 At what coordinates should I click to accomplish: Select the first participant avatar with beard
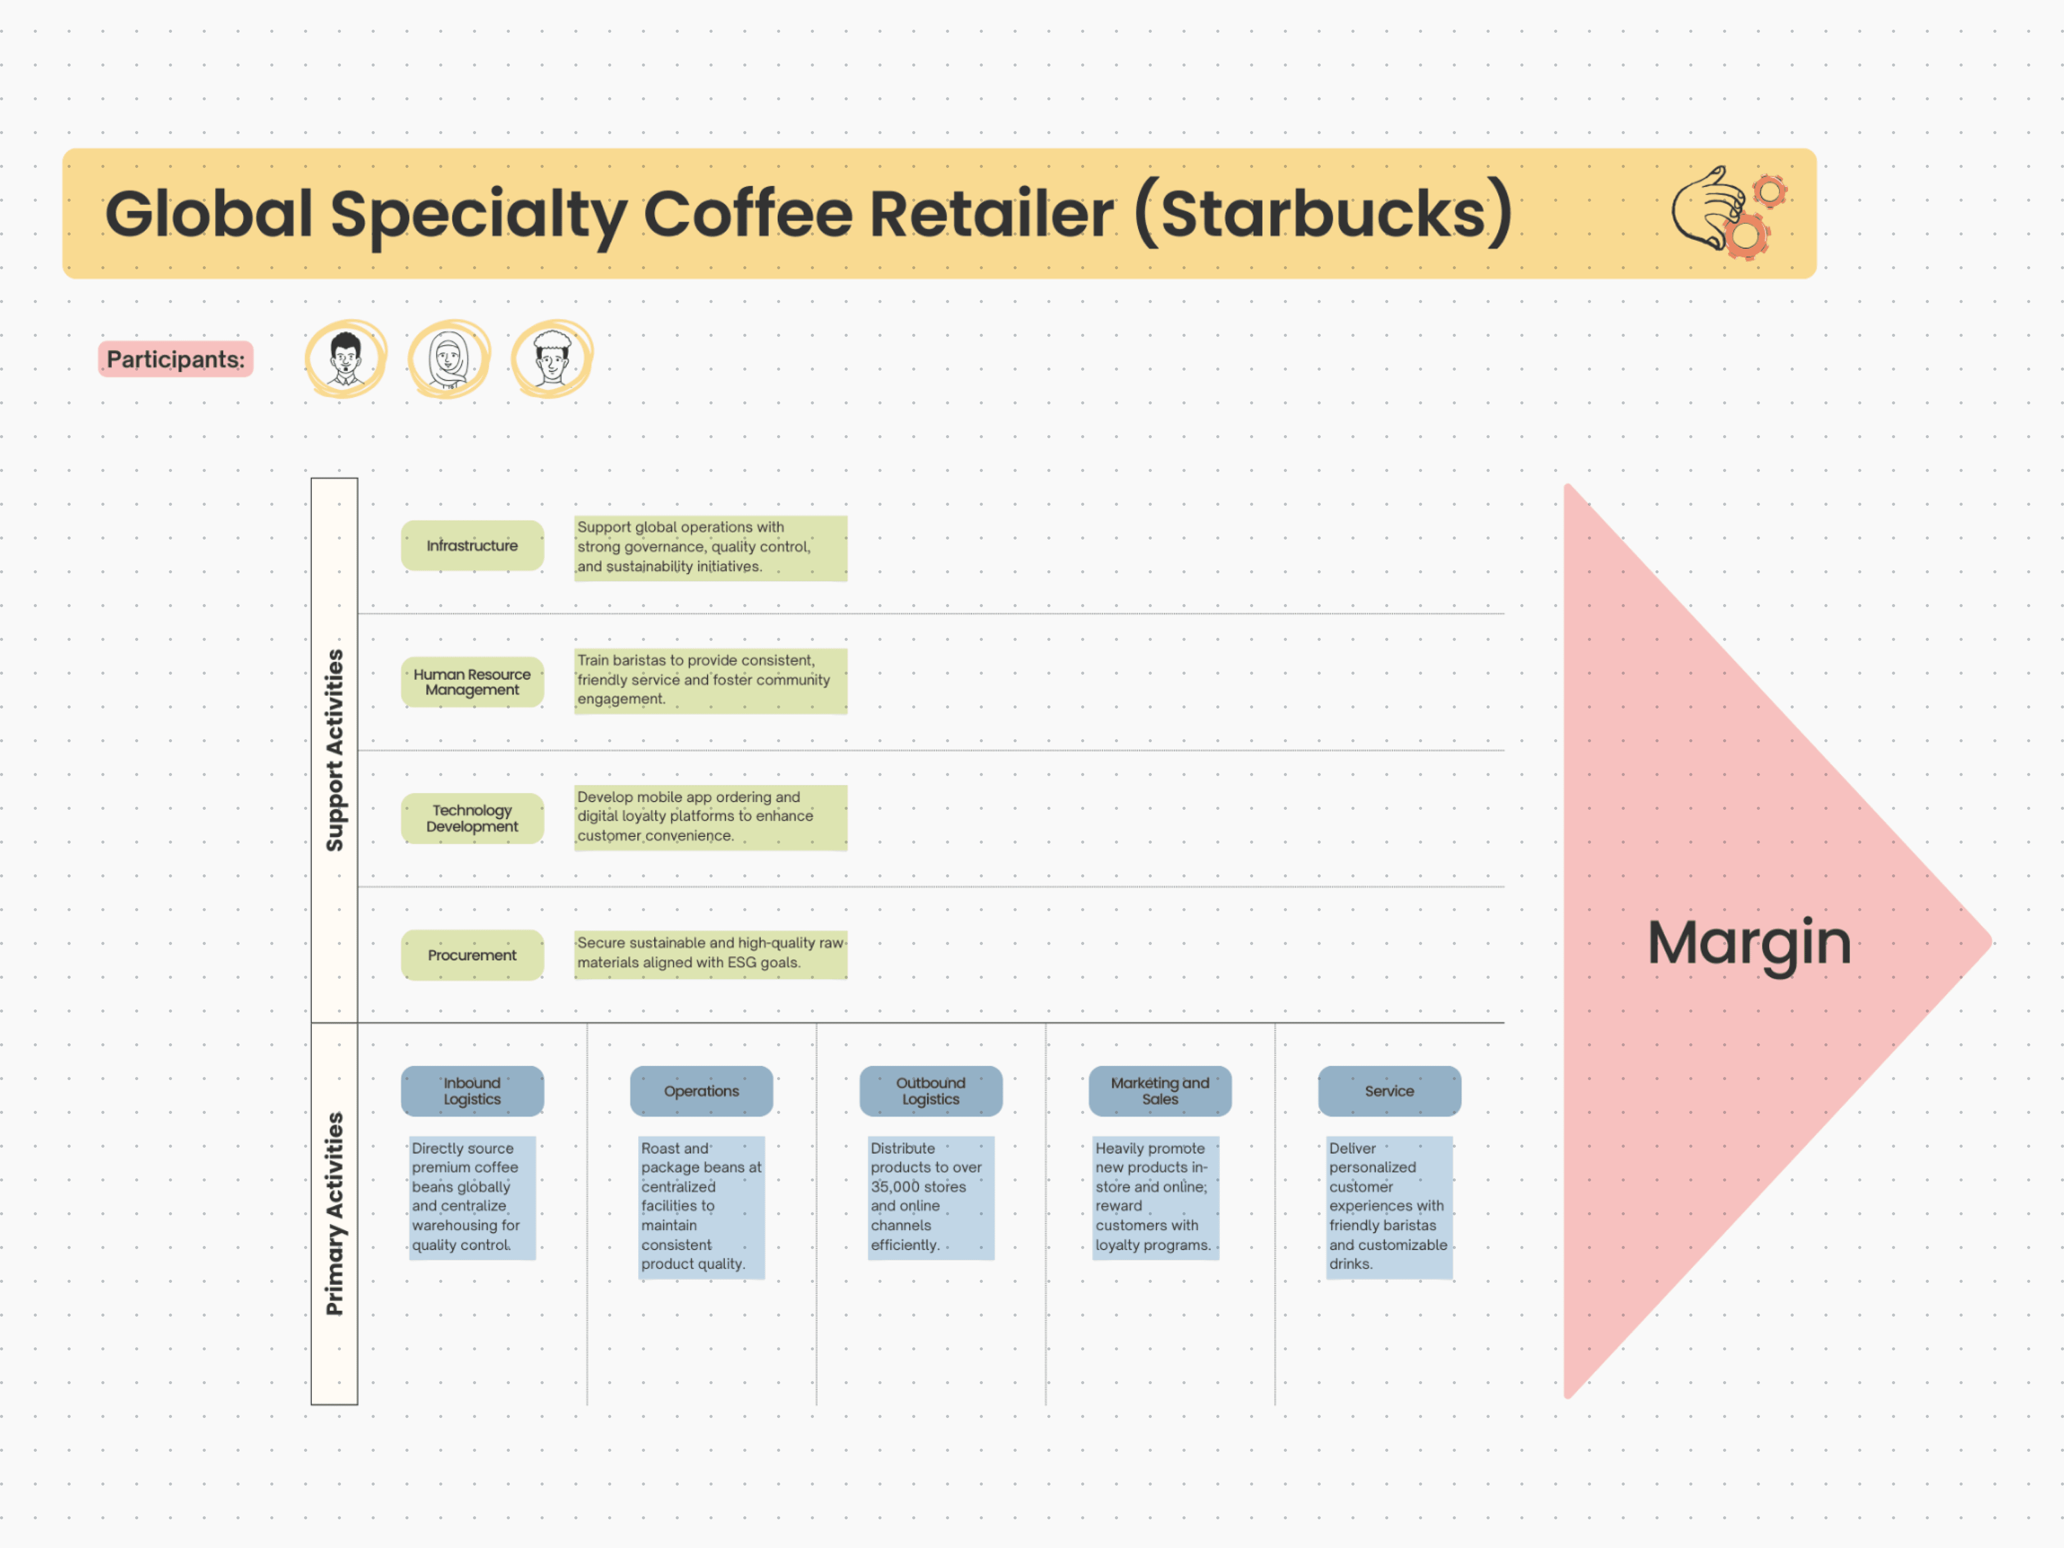click(x=345, y=358)
